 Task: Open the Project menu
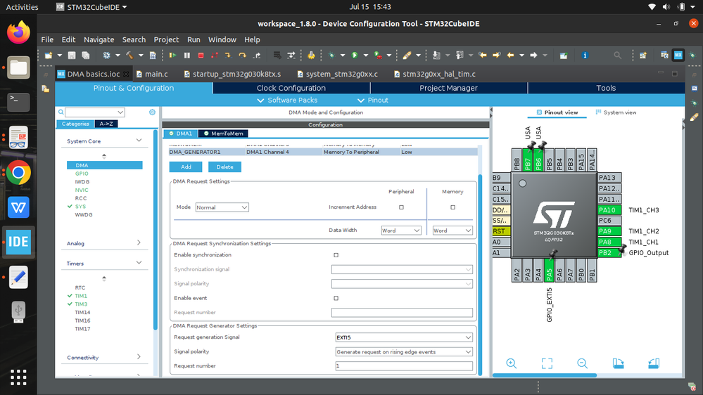coord(166,39)
